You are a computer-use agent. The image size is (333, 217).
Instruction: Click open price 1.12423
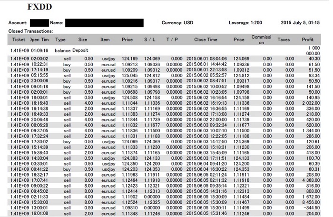pos(129,186)
